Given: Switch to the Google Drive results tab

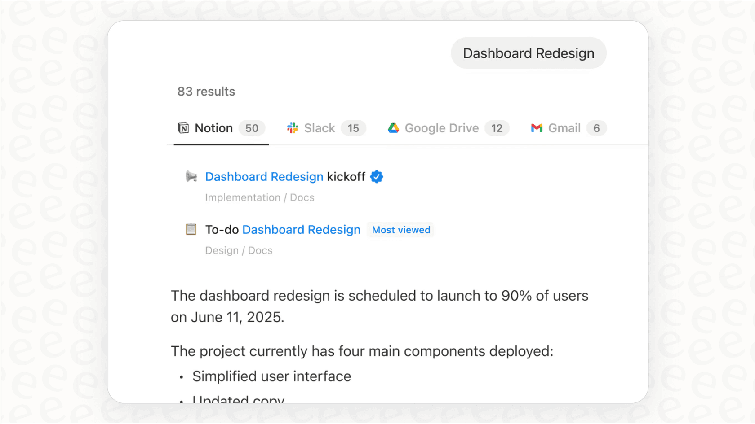Looking at the screenshot, I should click(441, 128).
